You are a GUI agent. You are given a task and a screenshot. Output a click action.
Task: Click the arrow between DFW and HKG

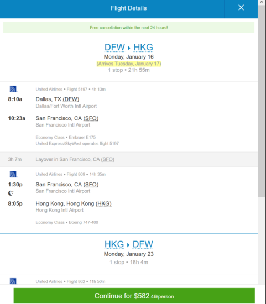pyautogui.click(x=129, y=48)
